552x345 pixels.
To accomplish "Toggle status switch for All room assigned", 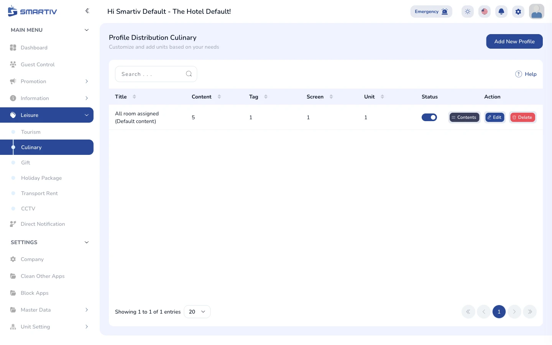I will 429,117.
